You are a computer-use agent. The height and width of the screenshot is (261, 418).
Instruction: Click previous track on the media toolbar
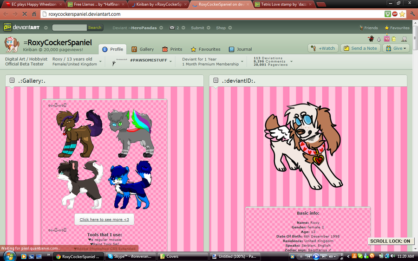307,256
